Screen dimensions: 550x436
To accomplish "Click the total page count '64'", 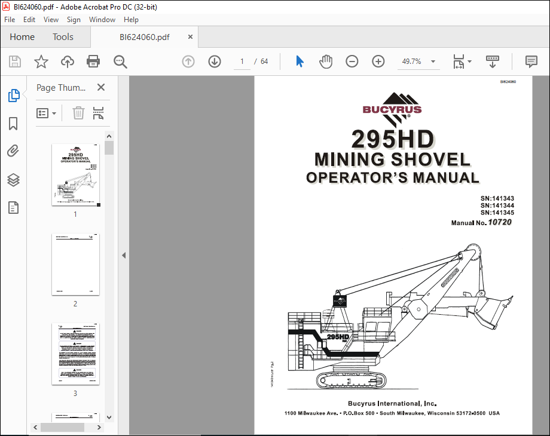I will point(264,62).
